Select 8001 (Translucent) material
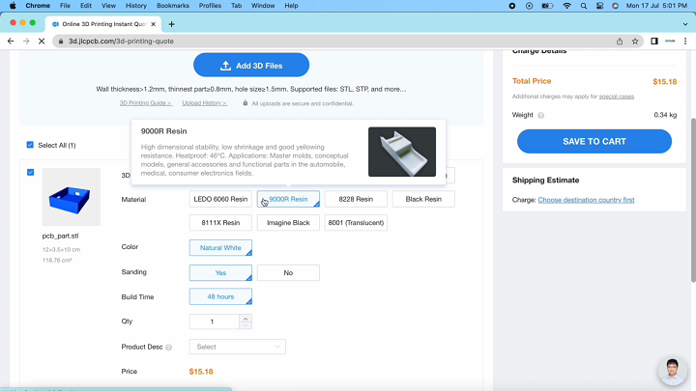 point(356,223)
